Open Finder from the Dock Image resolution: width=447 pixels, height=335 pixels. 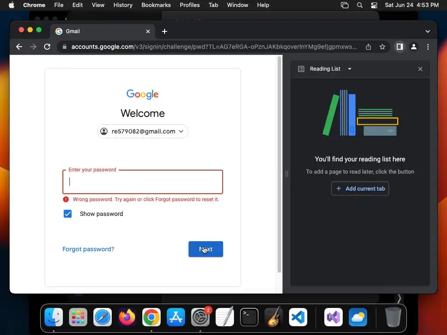point(54,317)
